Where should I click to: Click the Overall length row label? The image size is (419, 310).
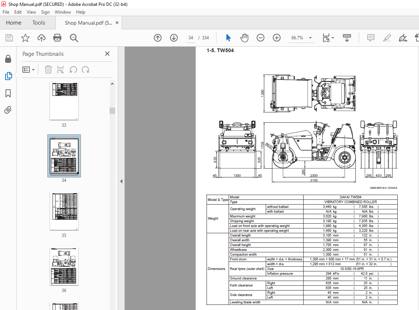pyautogui.click(x=240, y=235)
